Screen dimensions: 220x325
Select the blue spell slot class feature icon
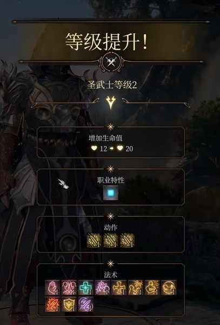coord(111,193)
